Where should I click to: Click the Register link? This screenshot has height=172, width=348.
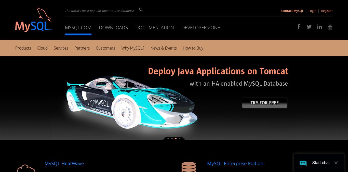[x=327, y=11]
